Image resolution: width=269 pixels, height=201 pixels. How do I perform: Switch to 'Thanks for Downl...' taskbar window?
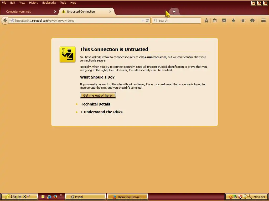tap(127, 197)
